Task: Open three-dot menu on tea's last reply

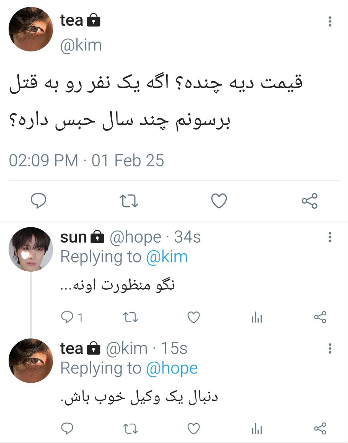Action: (x=330, y=348)
